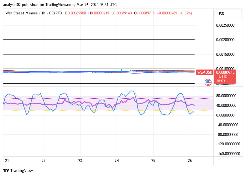246x176 pixels.
Task: Click the TradingView logo at bottom
Action: (x=18, y=170)
